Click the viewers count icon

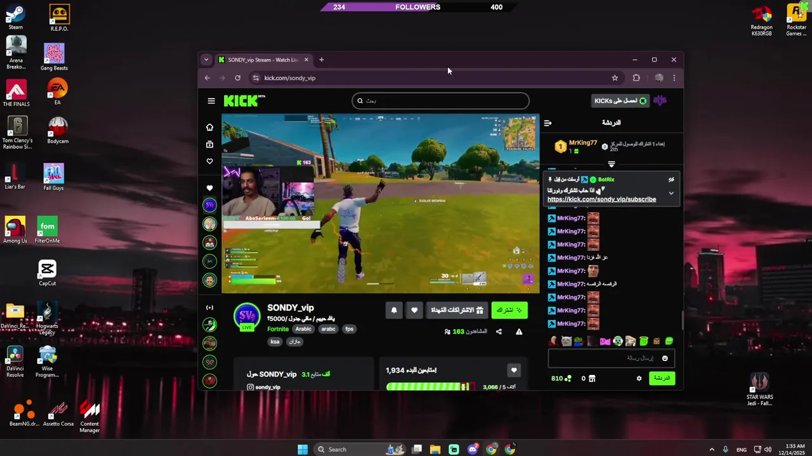click(447, 332)
